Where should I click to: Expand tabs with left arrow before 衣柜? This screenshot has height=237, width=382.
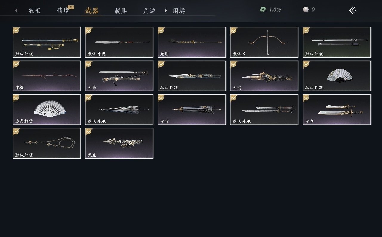[x=16, y=11]
